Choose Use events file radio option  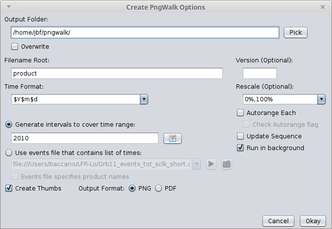(x=9, y=153)
